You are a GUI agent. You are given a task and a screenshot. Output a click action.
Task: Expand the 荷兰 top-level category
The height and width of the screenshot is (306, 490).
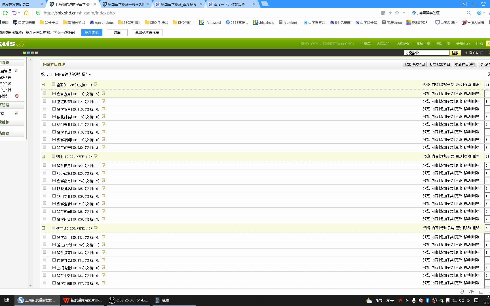coord(43,228)
